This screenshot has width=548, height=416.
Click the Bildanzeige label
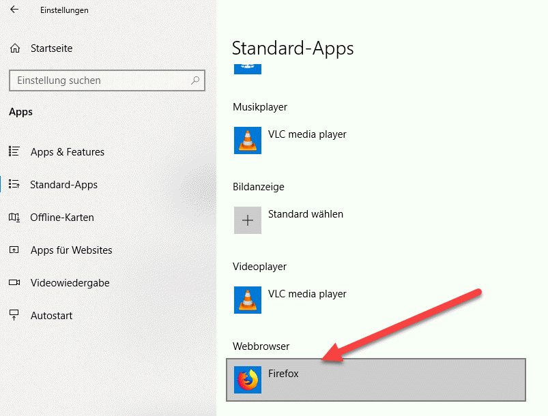pyautogui.click(x=258, y=187)
